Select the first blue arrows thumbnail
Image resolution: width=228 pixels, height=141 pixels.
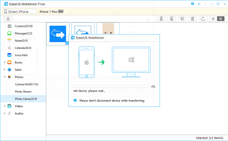[x=58, y=34]
